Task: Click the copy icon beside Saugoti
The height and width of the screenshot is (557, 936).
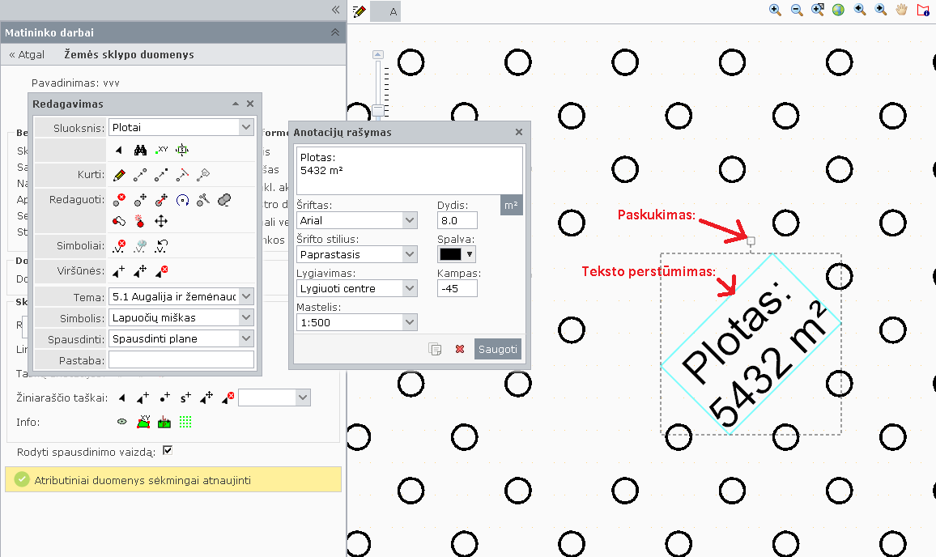Action: (x=435, y=349)
